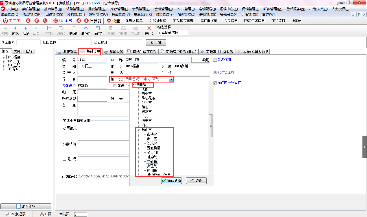
Task: Collapse the 乐山市 tree node
Action: tap(139, 130)
